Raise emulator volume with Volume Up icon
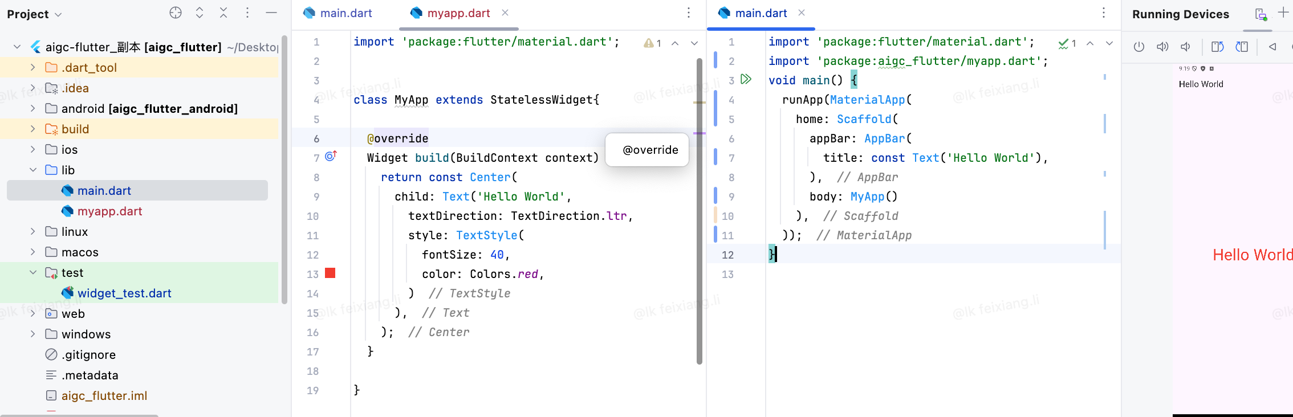 pos(1162,47)
